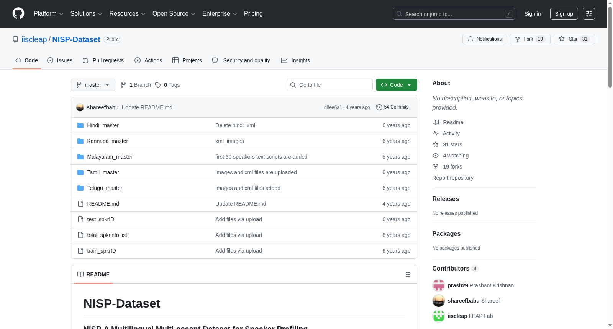Select the README tab heading
The width and height of the screenshot is (613, 329).
pos(93,274)
